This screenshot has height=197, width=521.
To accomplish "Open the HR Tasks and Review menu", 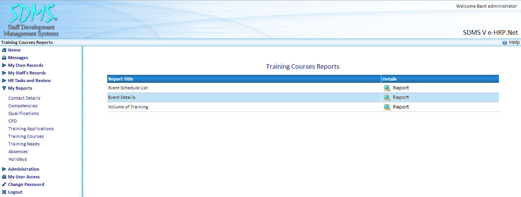I will coord(29,81).
